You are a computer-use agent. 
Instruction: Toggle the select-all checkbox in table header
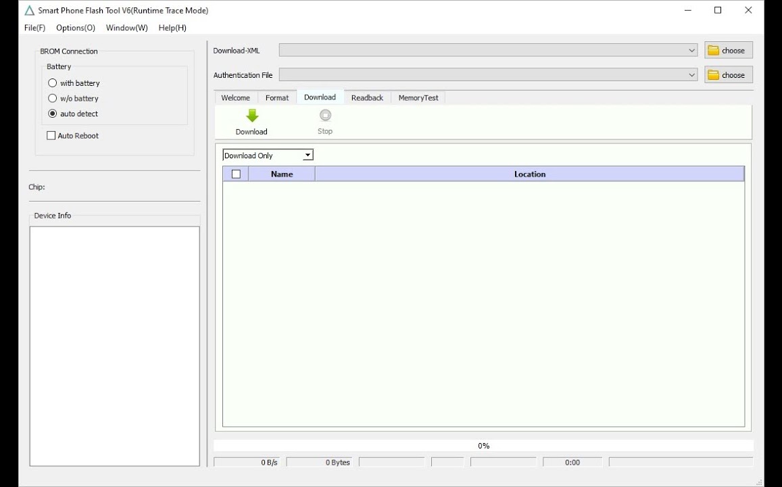[x=237, y=174]
